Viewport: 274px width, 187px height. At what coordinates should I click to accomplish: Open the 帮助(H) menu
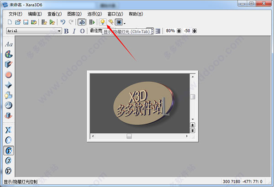(136, 14)
